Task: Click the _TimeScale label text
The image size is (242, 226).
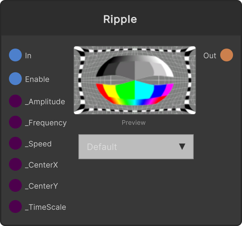Action: point(45,207)
